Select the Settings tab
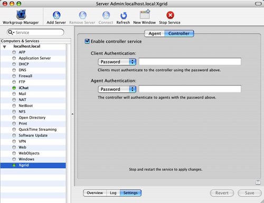 [x=130, y=193]
